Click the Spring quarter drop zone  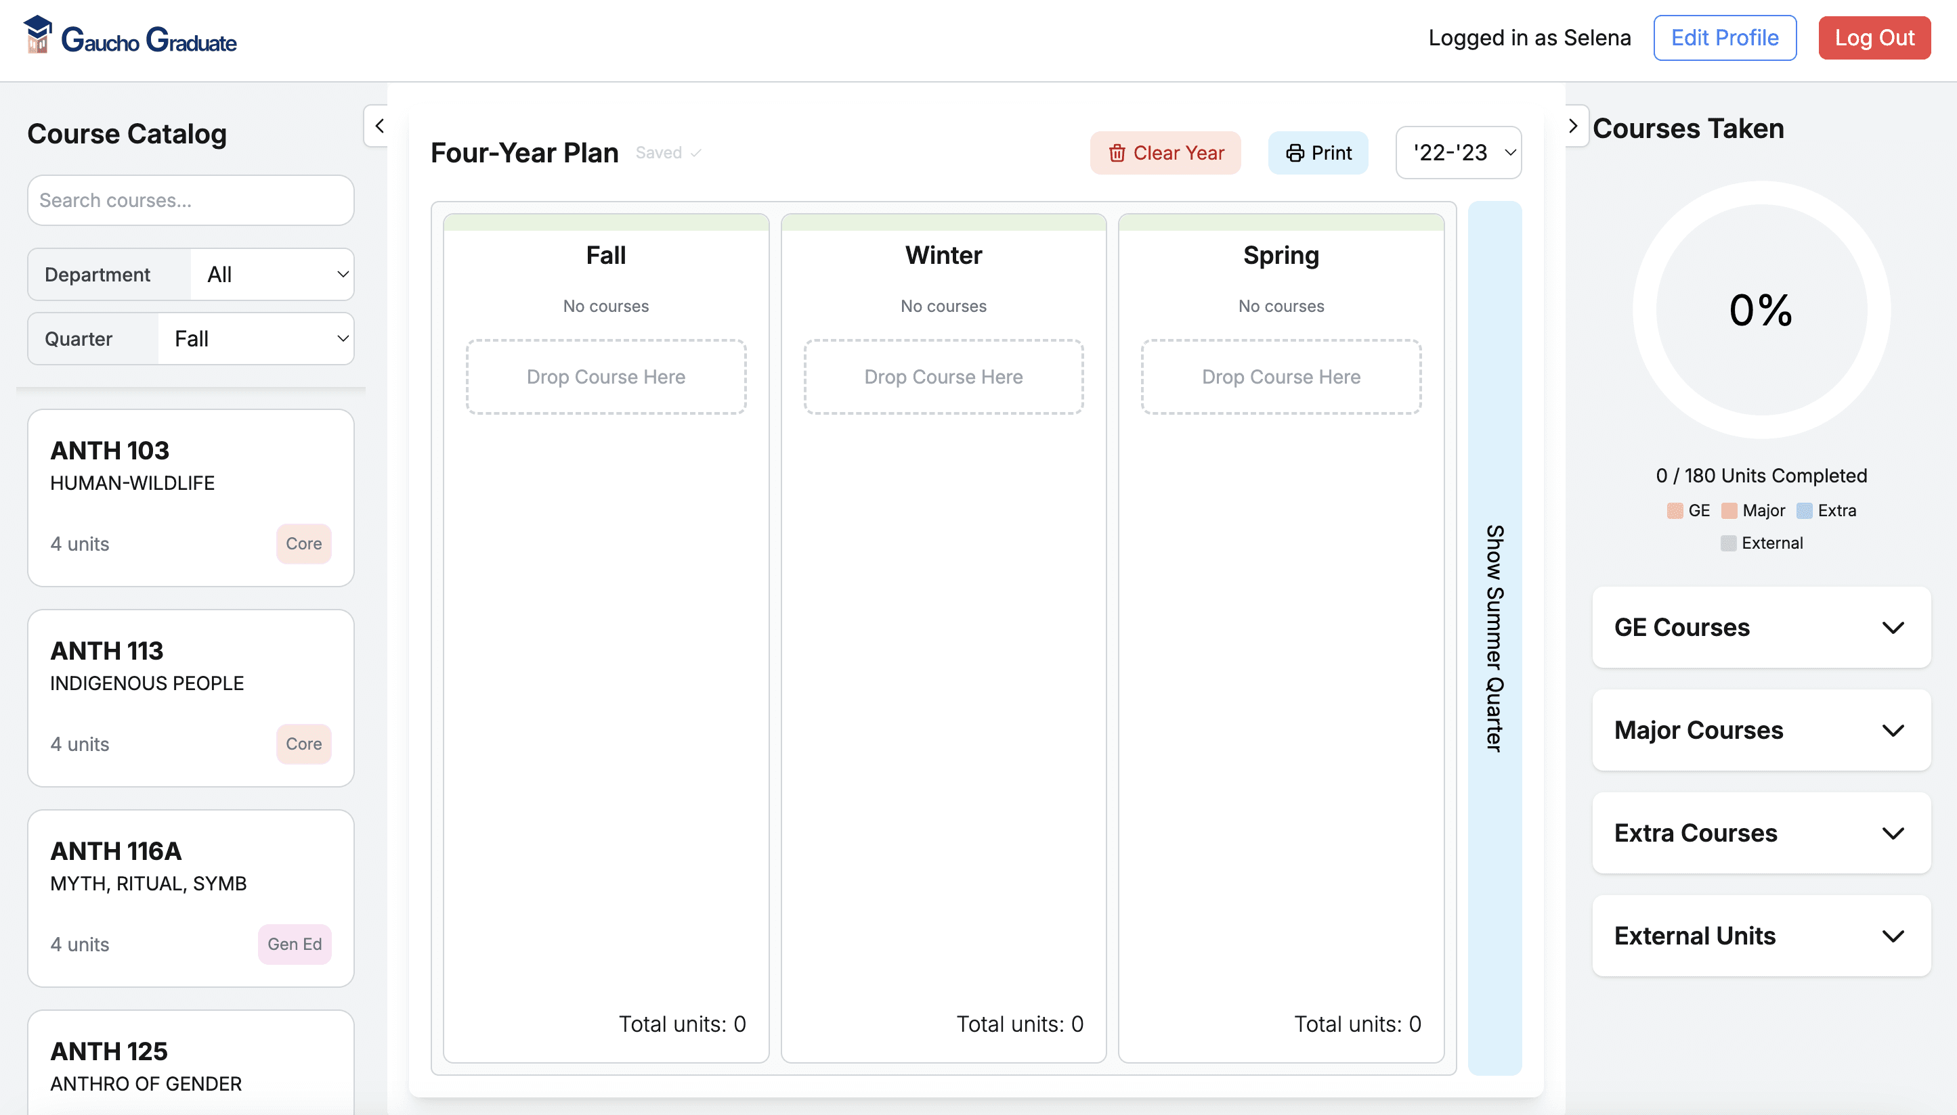coord(1281,377)
